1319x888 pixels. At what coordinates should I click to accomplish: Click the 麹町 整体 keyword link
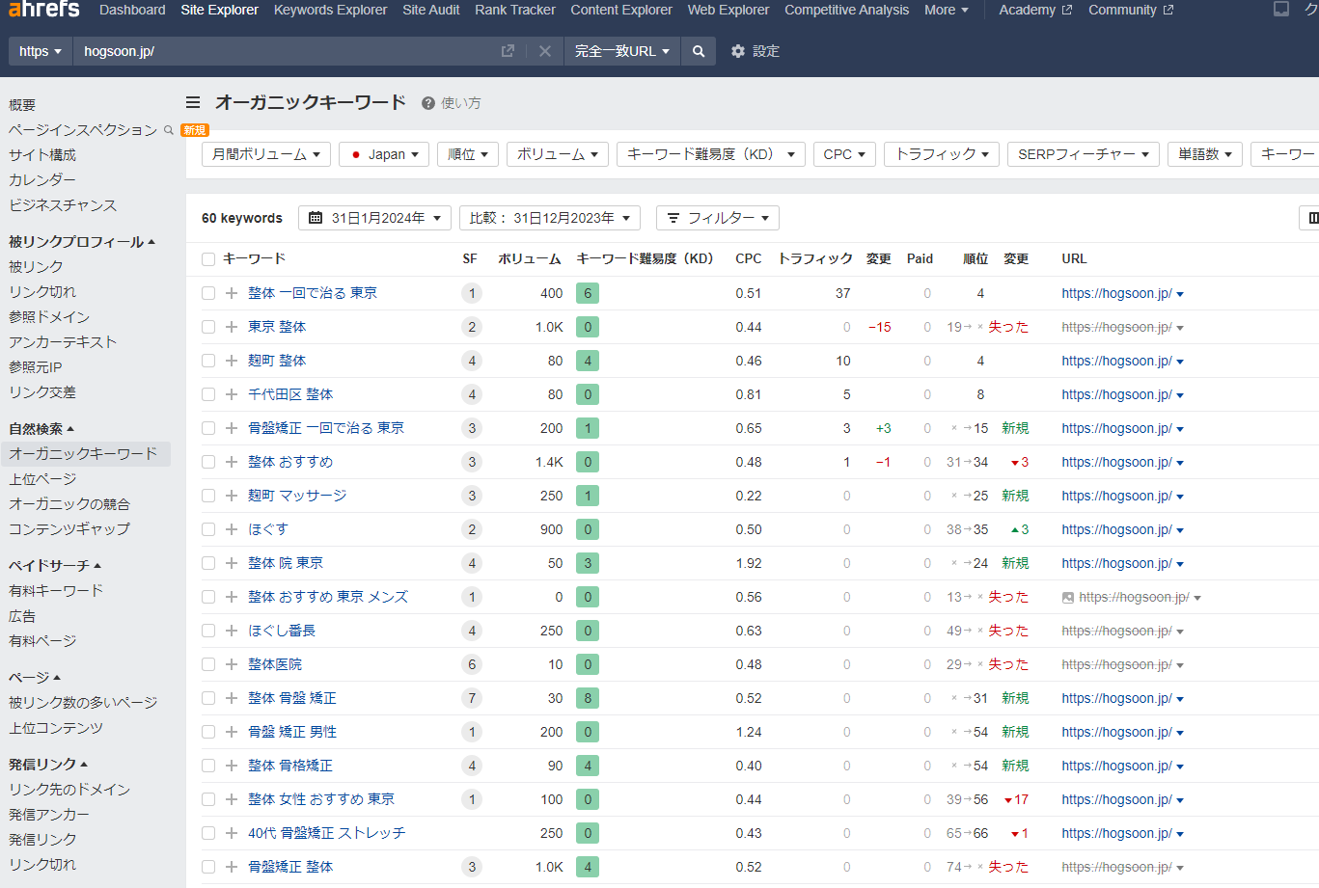click(x=277, y=361)
